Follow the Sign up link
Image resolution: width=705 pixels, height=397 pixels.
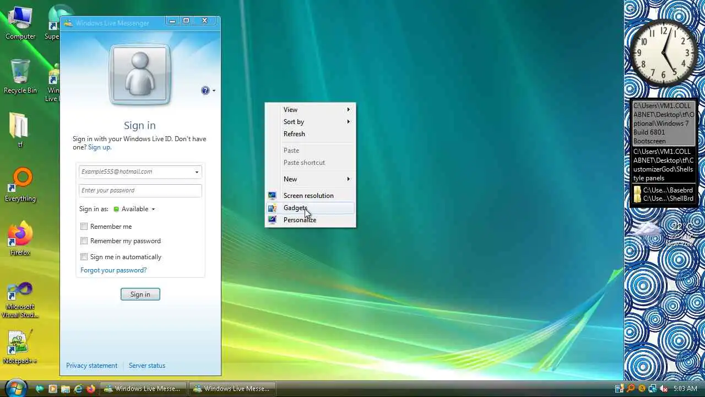click(x=99, y=147)
